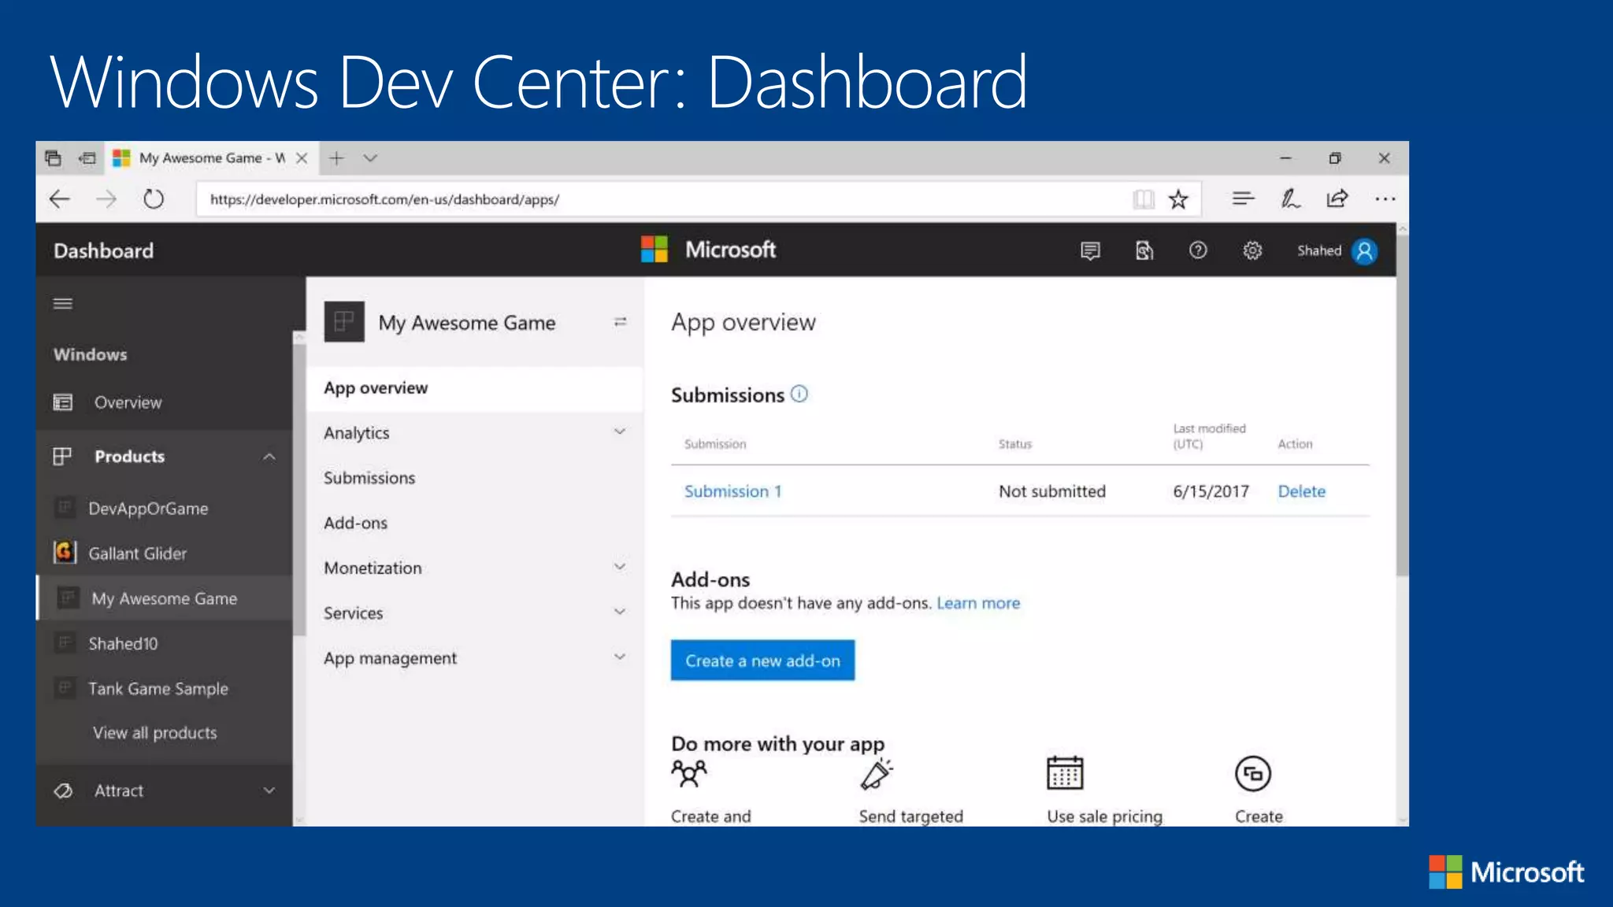The width and height of the screenshot is (1613, 907).
Task: Click the document search icon in header
Action: pos(1144,250)
